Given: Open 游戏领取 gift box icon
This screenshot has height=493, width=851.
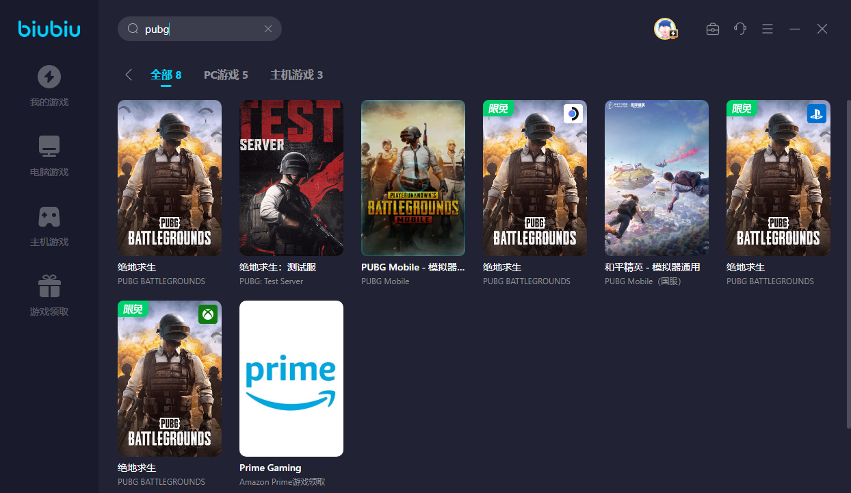Looking at the screenshot, I should pyautogui.click(x=49, y=286).
